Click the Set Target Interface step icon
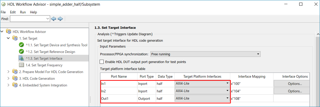 21,58
